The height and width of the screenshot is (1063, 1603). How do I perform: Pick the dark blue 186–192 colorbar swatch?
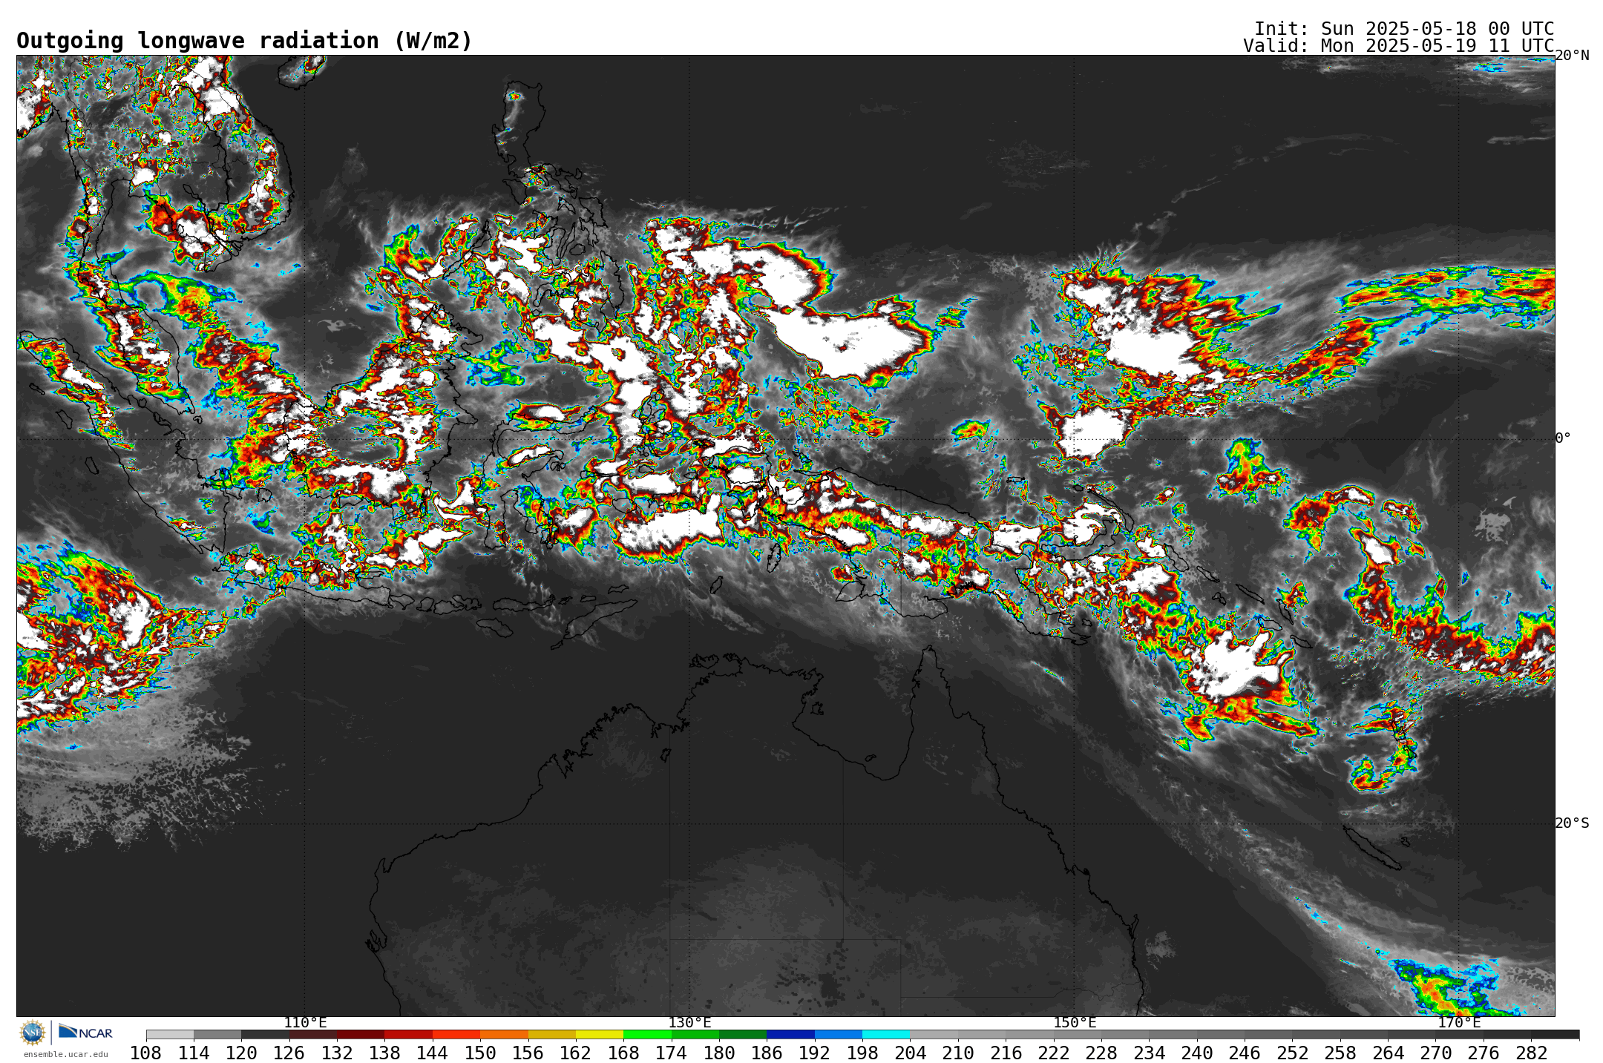pyautogui.click(x=790, y=1034)
